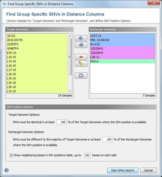Click the Cancel button
Screen dimensions: 162x177
coord(148,170)
